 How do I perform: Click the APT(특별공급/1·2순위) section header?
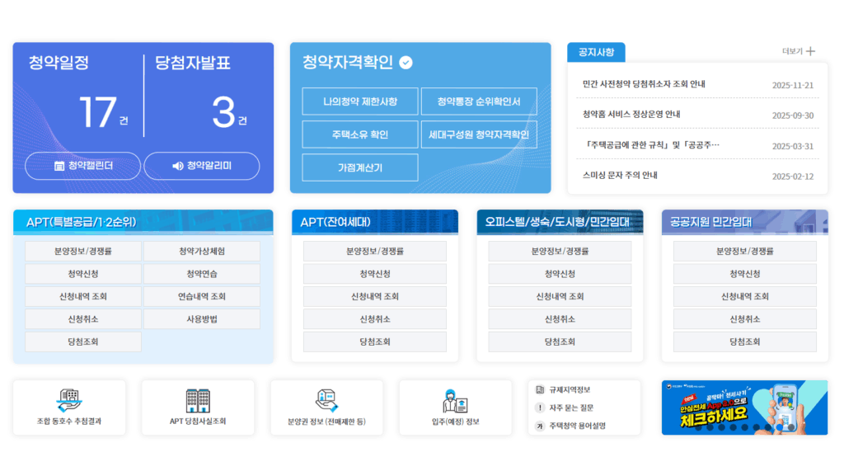point(143,222)
